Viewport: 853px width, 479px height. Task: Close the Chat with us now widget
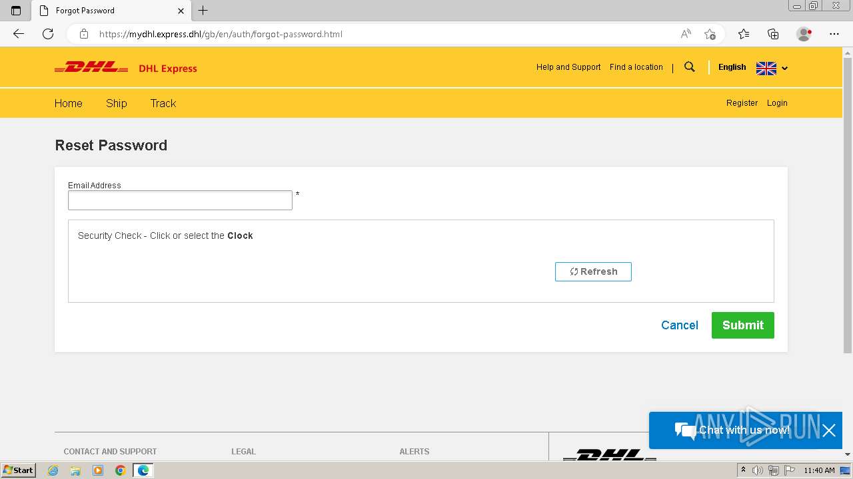coord(829,430)
